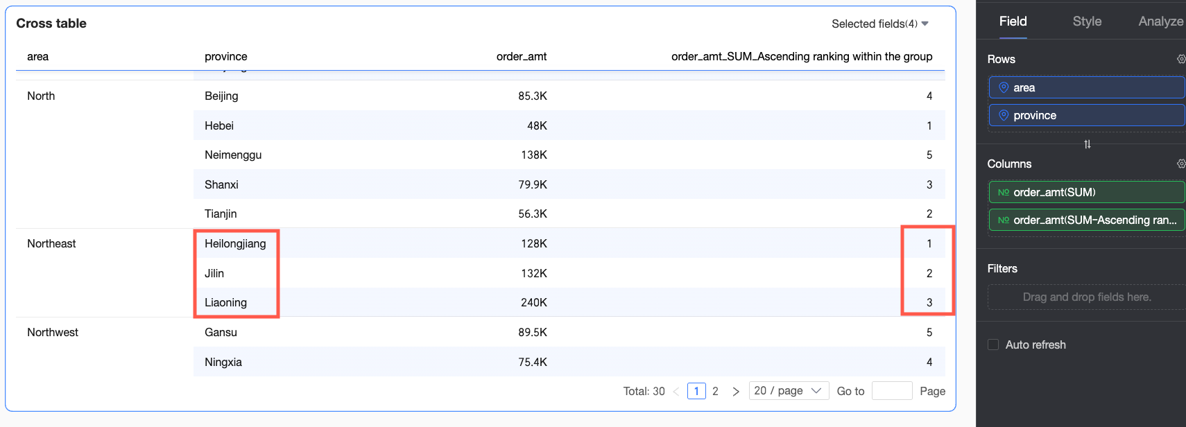Go to next page with right arrow
Screen dimensions: 1186x427
(736, 391)
